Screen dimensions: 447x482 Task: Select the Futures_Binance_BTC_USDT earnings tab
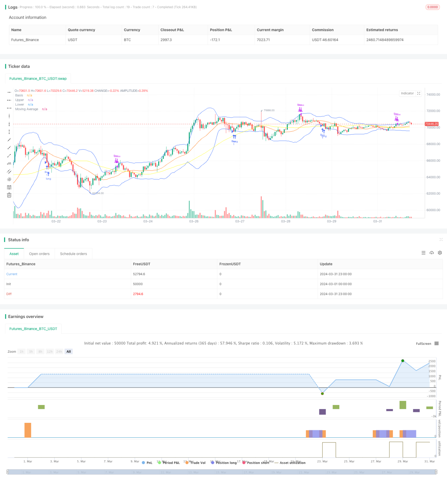point(33,329)
